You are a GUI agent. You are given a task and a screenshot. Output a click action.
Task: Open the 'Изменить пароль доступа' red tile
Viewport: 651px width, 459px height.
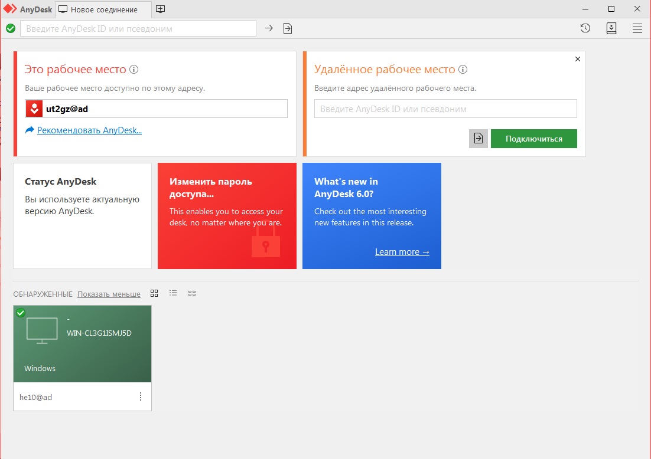tap(227, 216)
